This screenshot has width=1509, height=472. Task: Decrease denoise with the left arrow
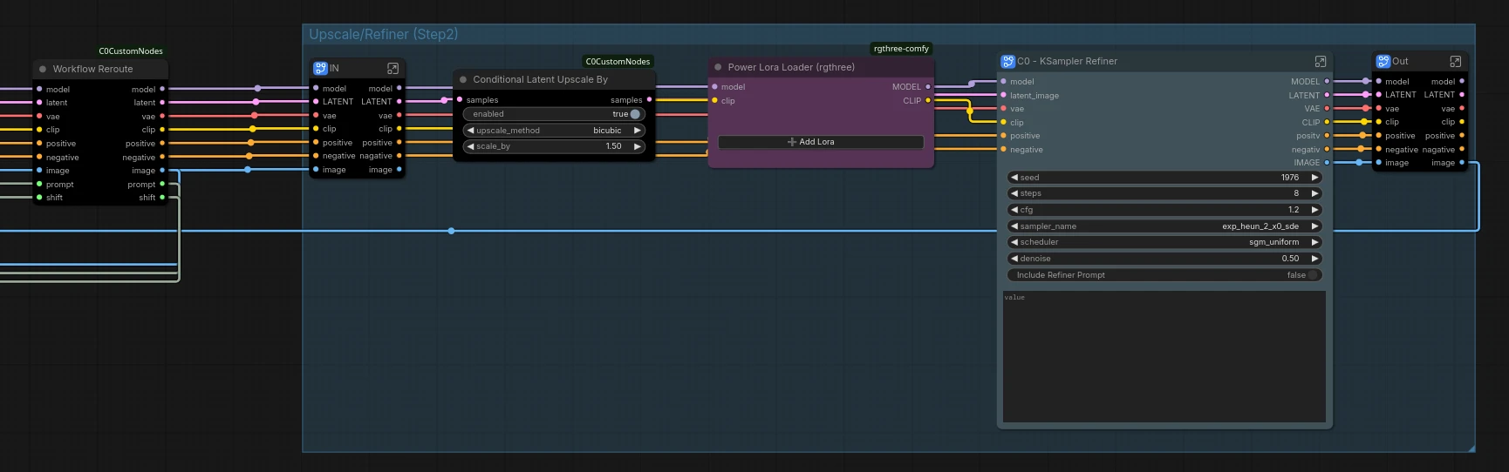pyautogui.click(x=1014, y=259)
